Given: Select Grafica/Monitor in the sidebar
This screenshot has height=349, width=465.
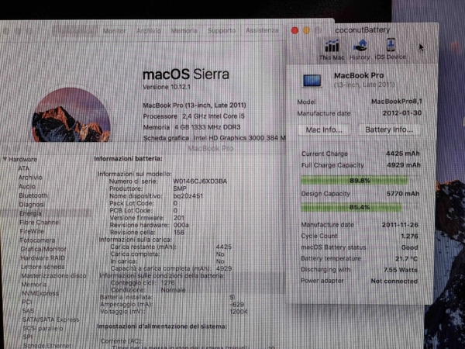Looking at the screenshot, I should (x=43, y=249).
